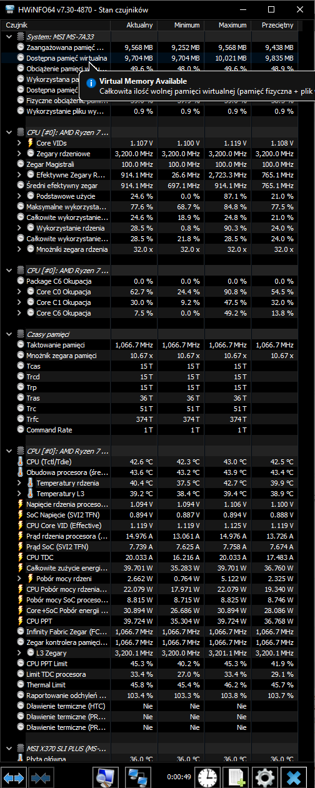Reset the timer with the clock icon
The height and width of the screenshot is (788, 315).
pyautogui.click(x=207, y=777)
